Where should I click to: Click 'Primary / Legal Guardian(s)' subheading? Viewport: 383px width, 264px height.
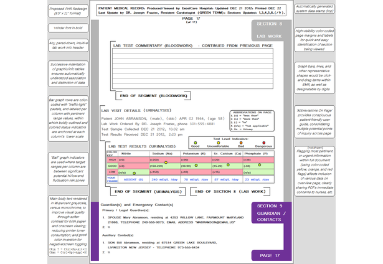126,210
